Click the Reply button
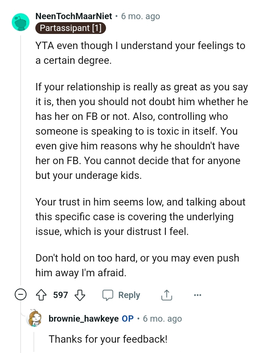The image size is (265, 353). tap(129, 295)
